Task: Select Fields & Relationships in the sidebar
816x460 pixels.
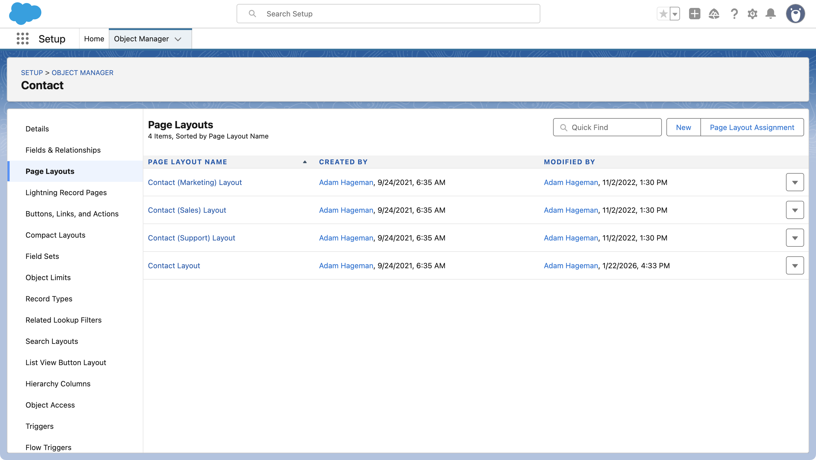Action: 63,150
